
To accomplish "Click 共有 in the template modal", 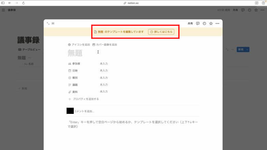I will (x=190, y=24).
